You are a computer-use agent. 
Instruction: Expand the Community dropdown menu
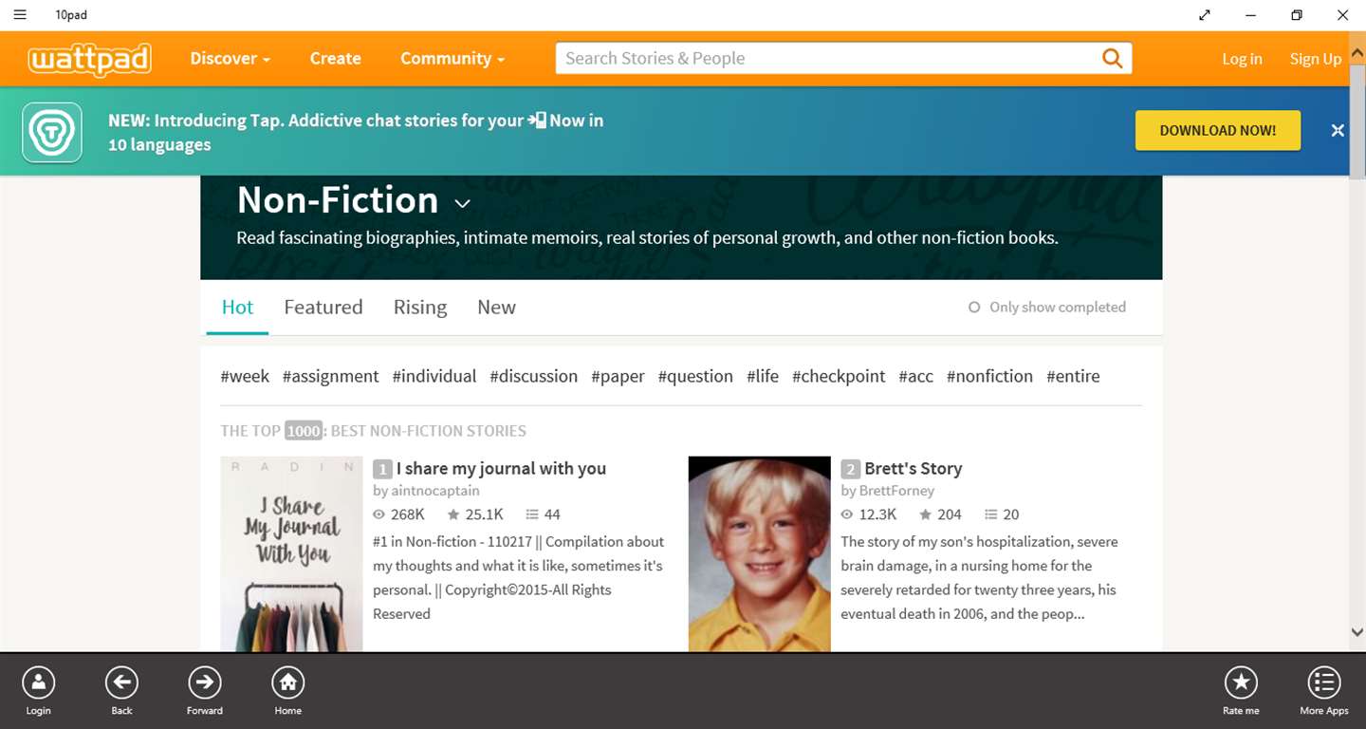pos(452,59)
